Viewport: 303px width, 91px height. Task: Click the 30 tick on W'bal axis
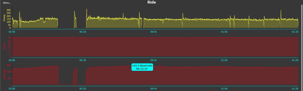9,37
